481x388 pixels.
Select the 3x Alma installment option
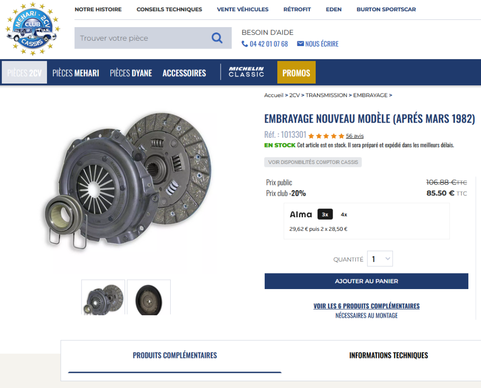[x=325, y=214]
